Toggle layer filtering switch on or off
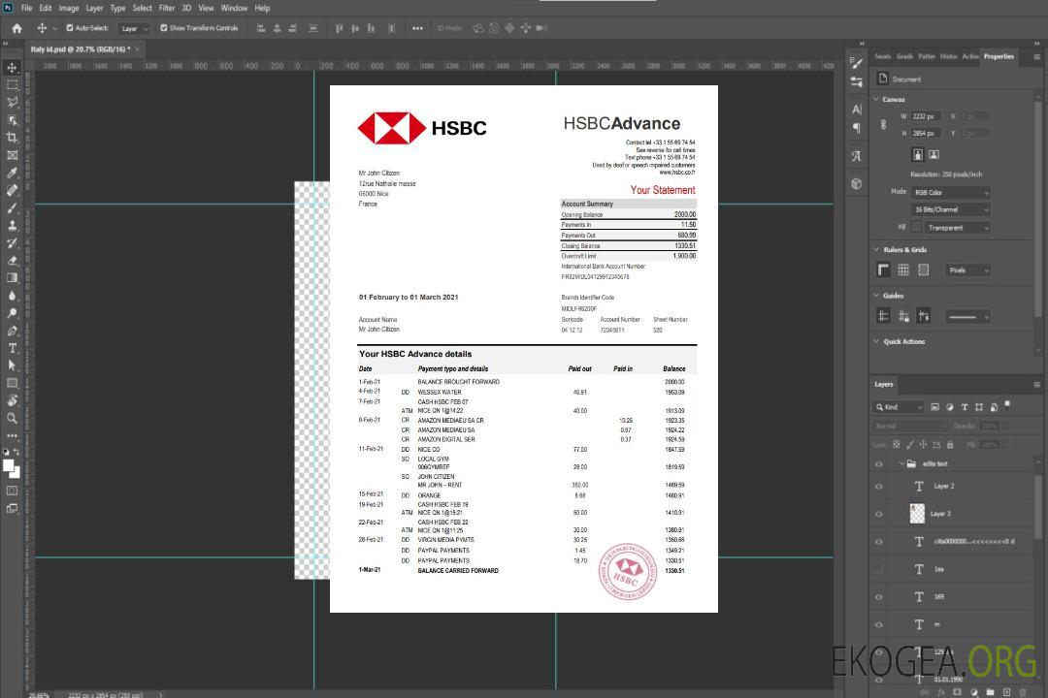This screenshot has width=1048, height=698. [1007, 405]
